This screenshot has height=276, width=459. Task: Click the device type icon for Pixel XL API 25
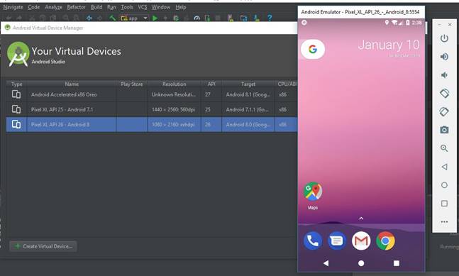[16, 109]
